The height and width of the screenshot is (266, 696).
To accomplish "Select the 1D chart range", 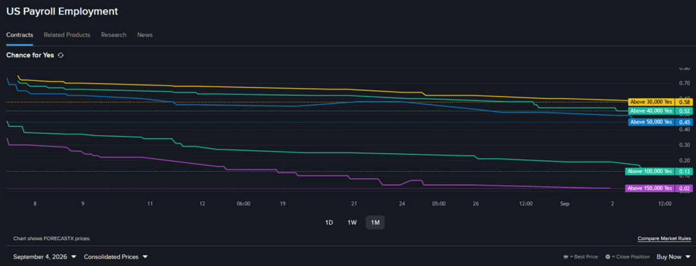I will click(329, 222).
